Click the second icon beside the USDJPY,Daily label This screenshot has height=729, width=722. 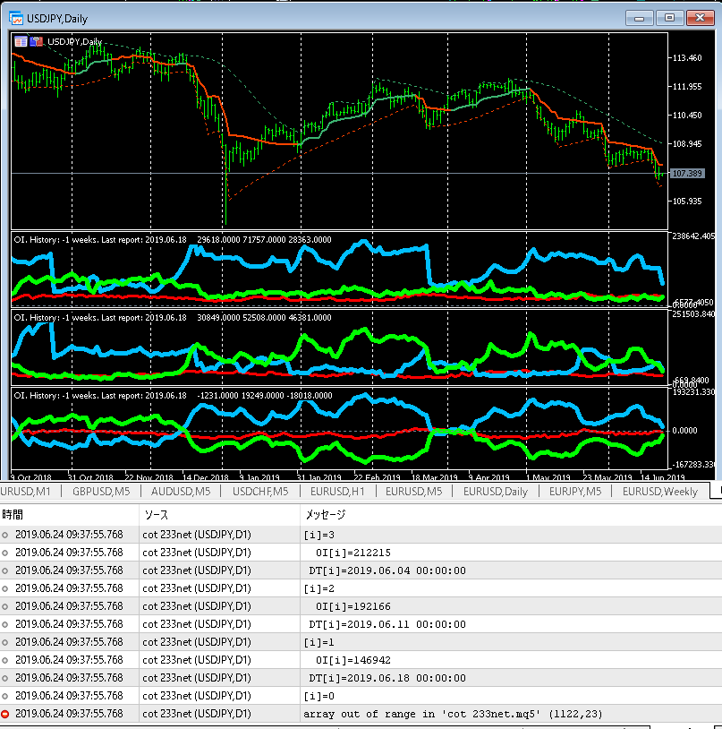pos(37,41)
